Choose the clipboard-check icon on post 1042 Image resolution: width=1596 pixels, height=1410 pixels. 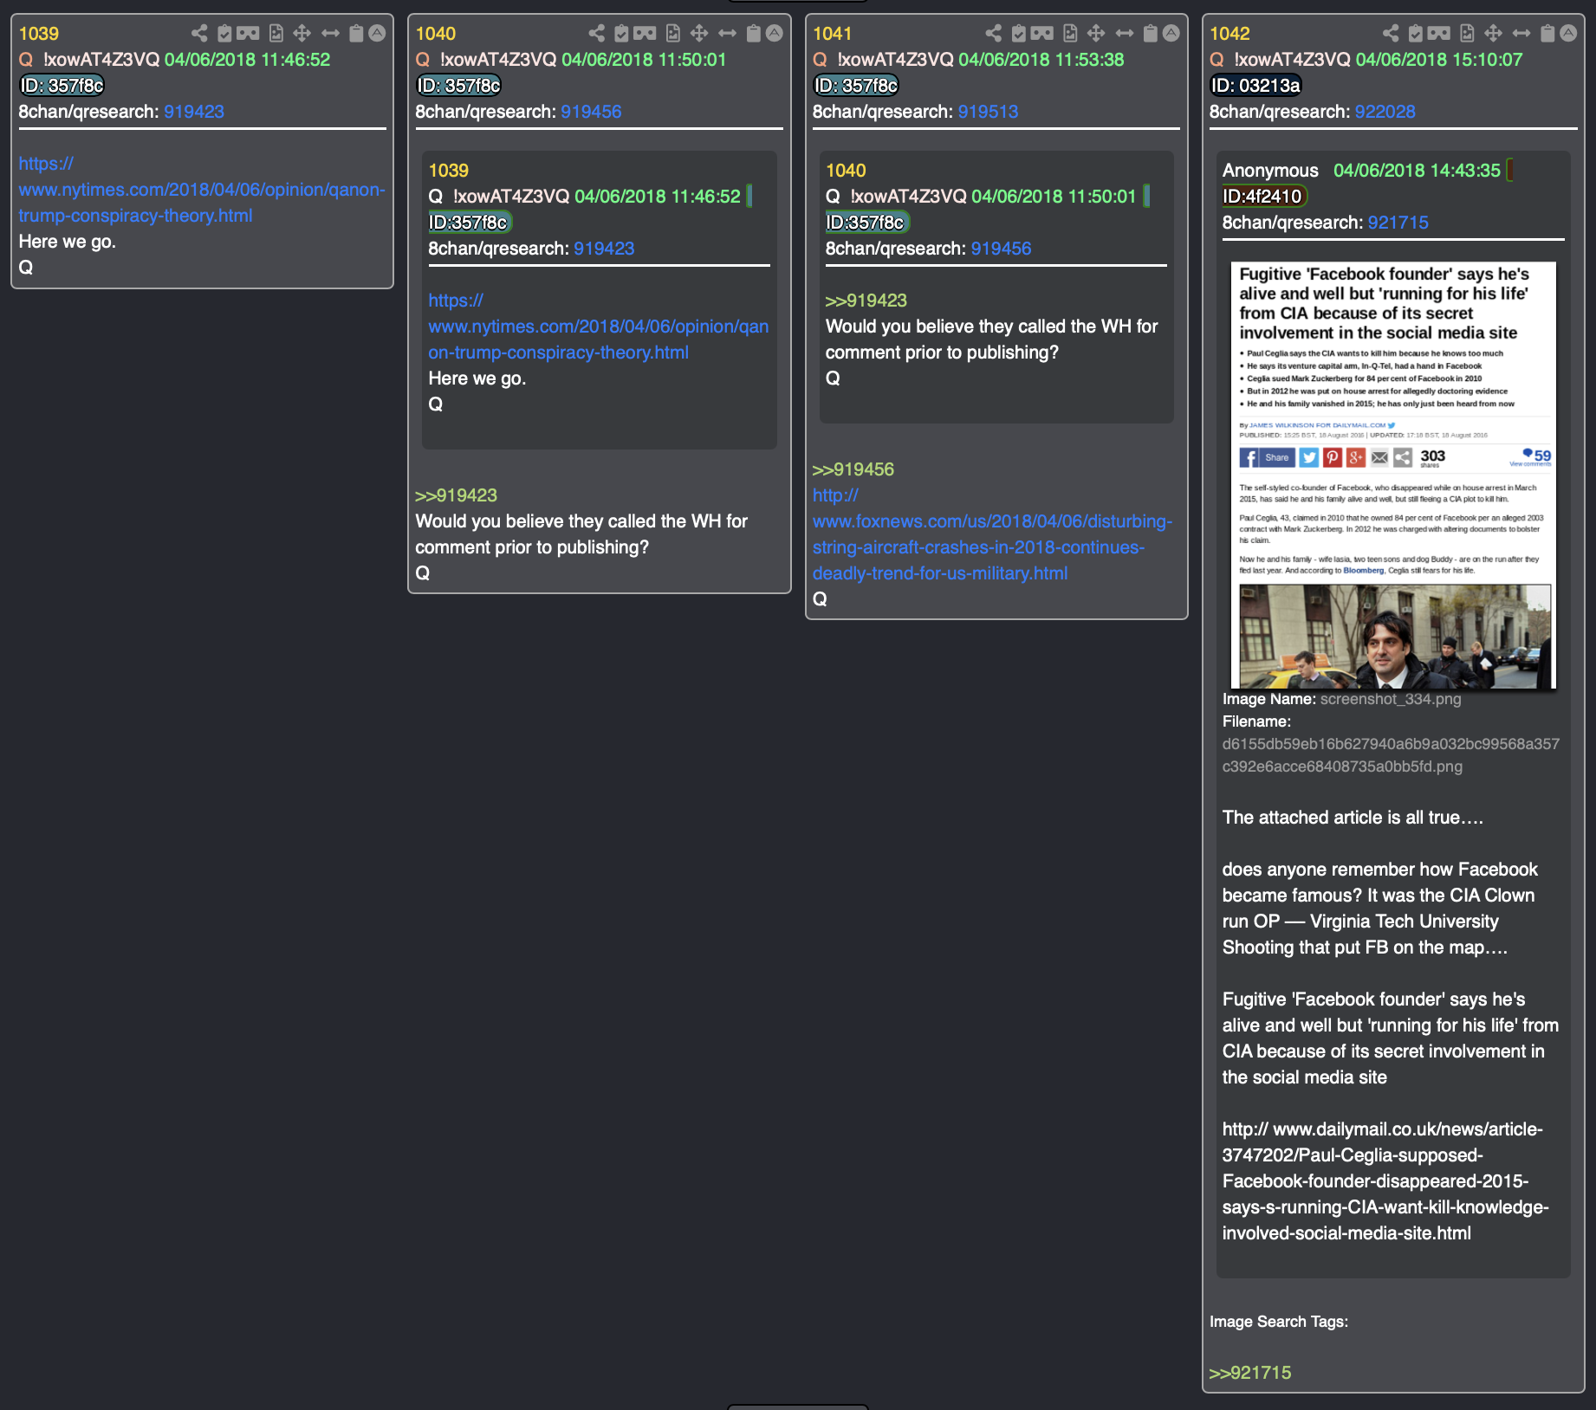(x=1416, y=33)
